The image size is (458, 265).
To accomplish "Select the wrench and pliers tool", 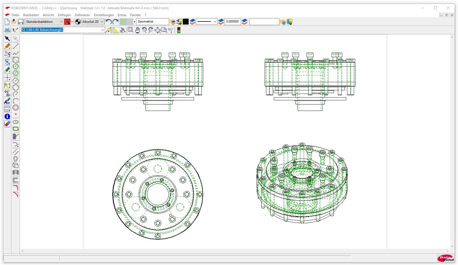I will (x=7, y=54).
